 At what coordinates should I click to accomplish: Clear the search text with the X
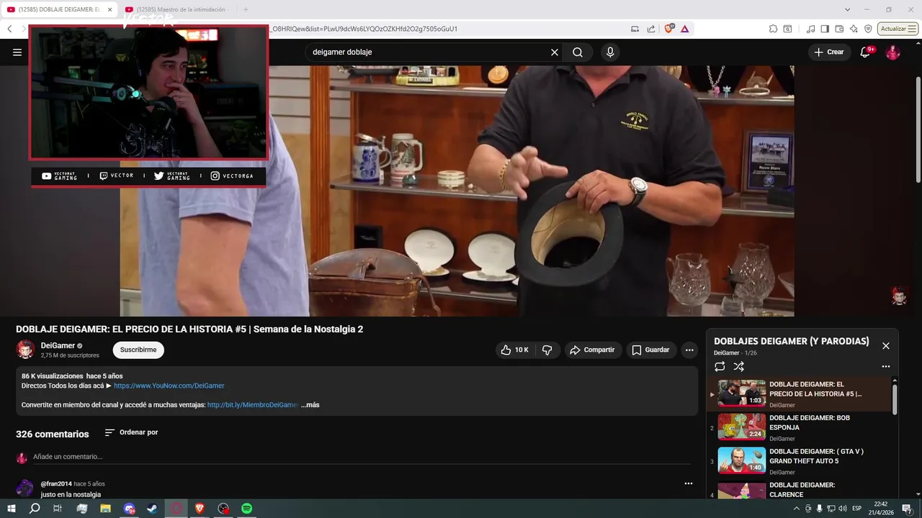tap(555, 52)
